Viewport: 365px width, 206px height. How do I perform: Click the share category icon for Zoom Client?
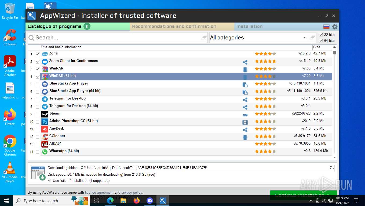click(245, 62)
